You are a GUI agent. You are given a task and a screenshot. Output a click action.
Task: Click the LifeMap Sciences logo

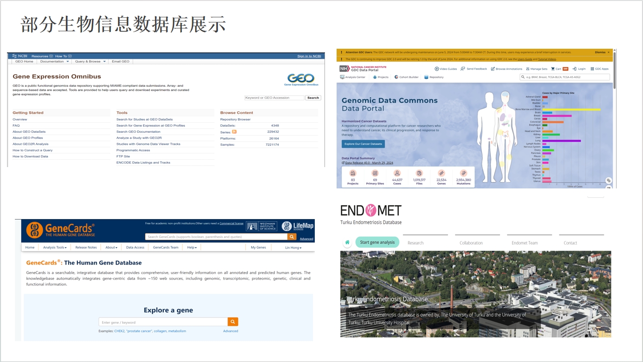click(298, 226)
